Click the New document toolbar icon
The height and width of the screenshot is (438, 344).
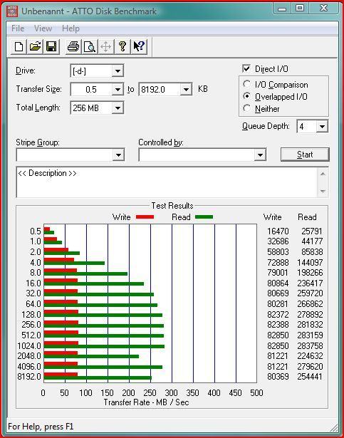[19, 46]
